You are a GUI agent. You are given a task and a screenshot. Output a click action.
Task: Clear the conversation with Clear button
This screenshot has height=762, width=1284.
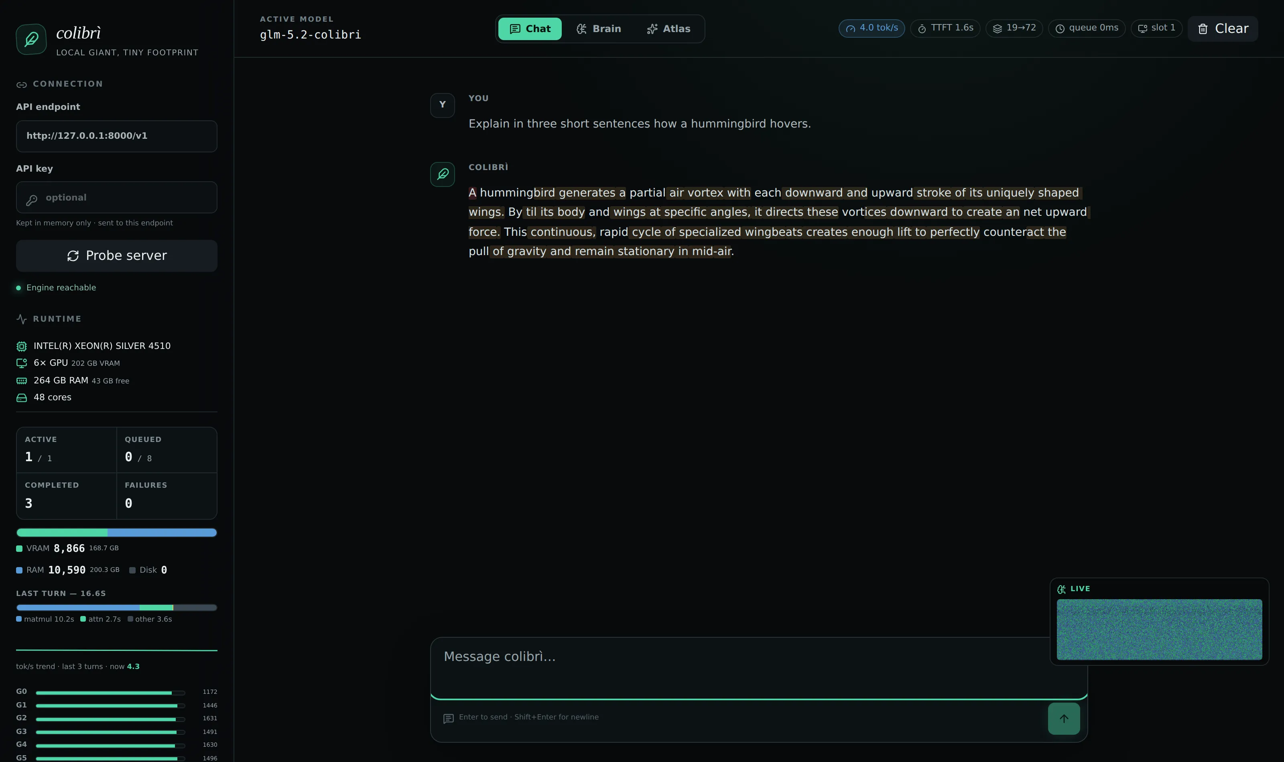tap(1222, 29)
